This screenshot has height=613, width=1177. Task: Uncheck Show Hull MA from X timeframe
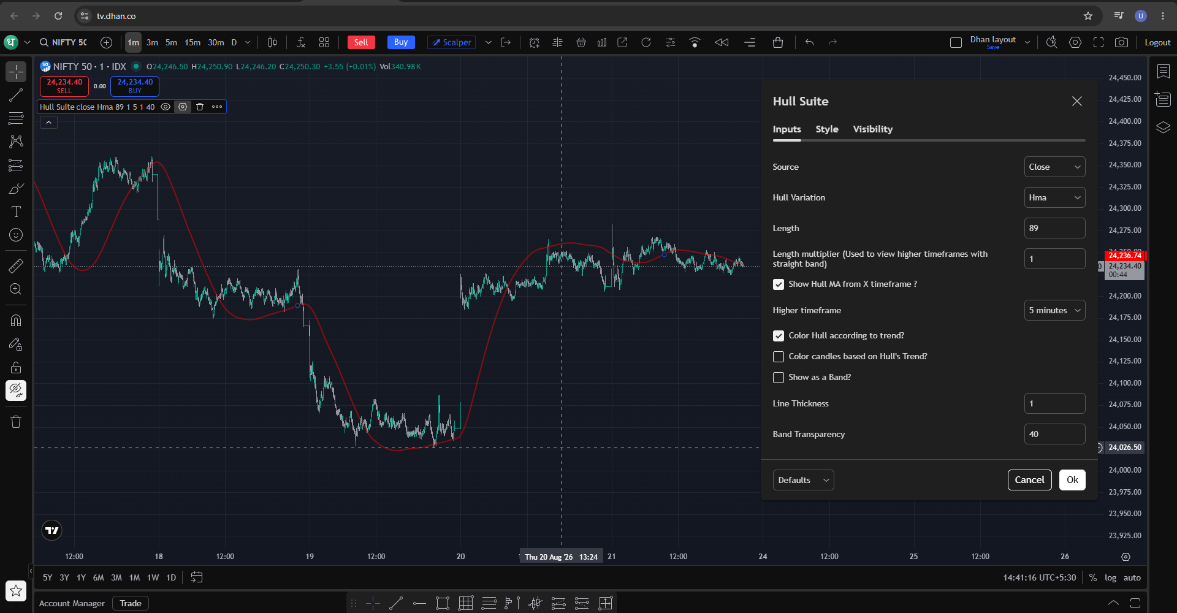(779, 284)
